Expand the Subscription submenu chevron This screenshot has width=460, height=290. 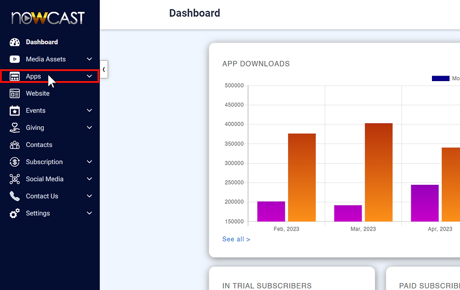coord(89,162)
